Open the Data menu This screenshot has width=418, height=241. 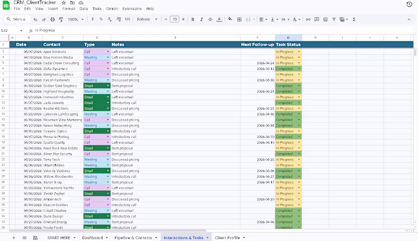tap(84, 8)
